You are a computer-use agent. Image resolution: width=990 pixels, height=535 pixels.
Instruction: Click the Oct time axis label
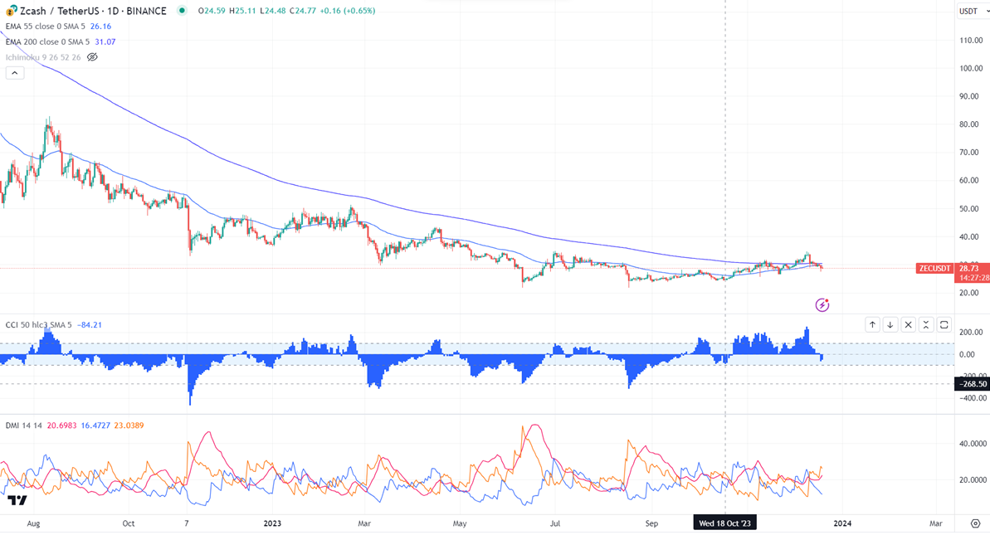coord(128,523)
